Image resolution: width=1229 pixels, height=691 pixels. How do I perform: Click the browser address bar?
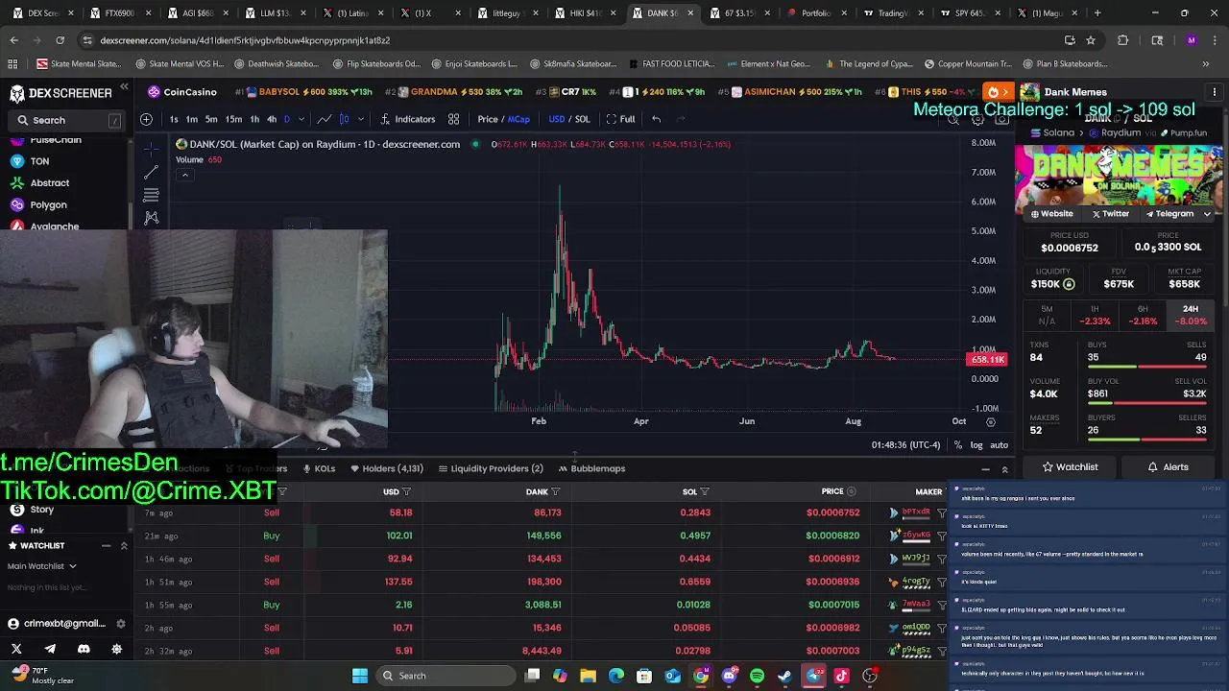tap(566, 40)
